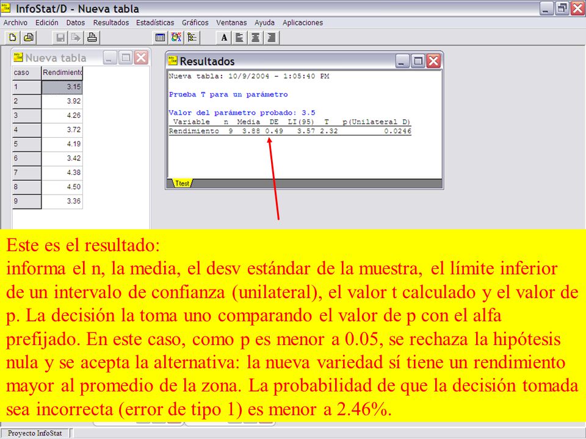
Task: Center text using the toolbar icon
Action: 256,37
